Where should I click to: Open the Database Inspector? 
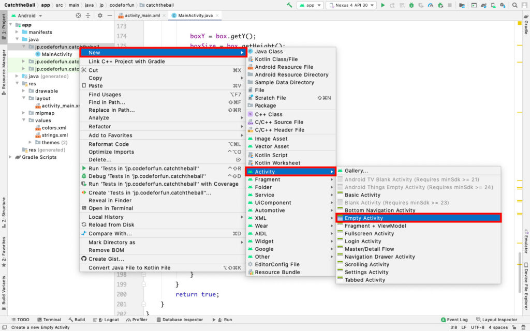[180, 320]
